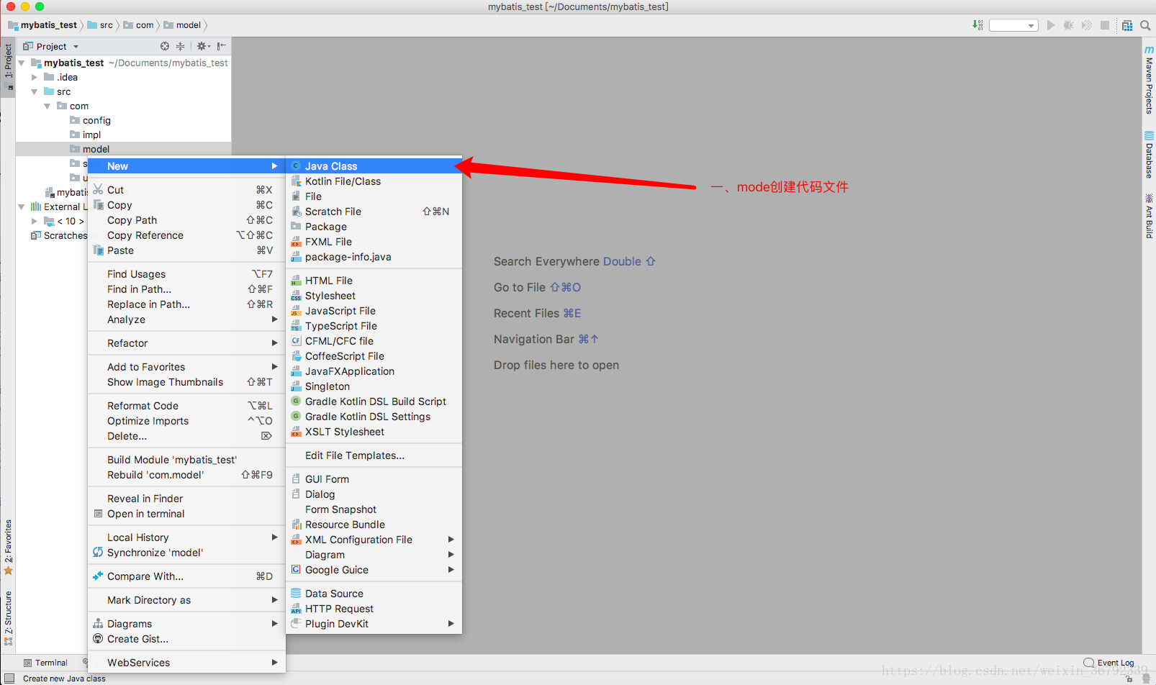This screenshot has height=685, width=1156.
Task: Click Cut in context menu
Action: tap(186, 190)
